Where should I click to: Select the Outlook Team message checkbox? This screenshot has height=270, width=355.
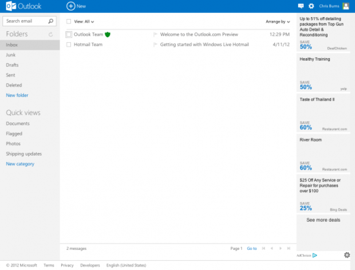click(69, 35)
